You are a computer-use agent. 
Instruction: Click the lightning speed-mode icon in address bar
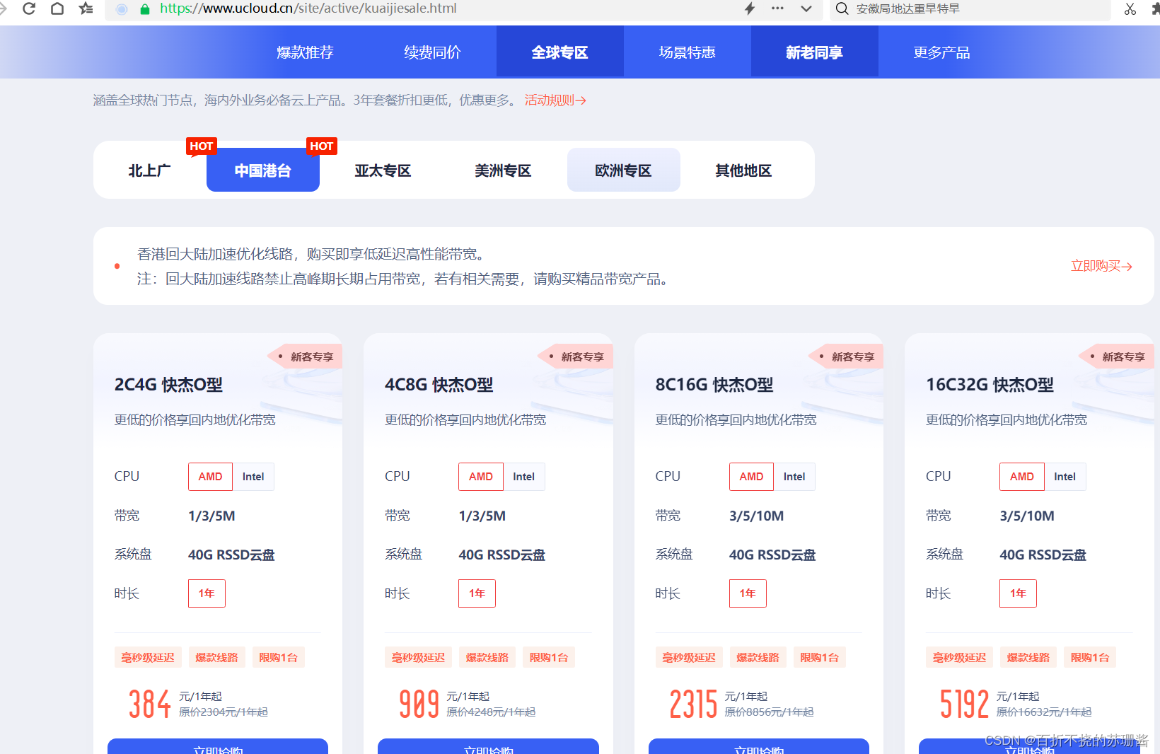(x=750, y=8)
